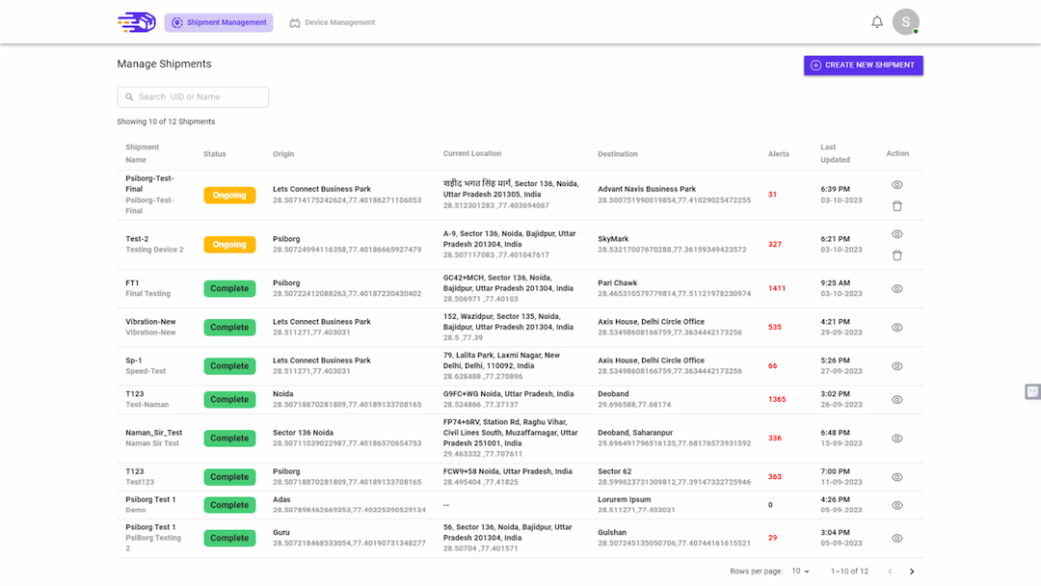The height and width of the screenshot is (586, 1041).
Task: Click the trash icon for Test-2 shipment
Action: 897,255
